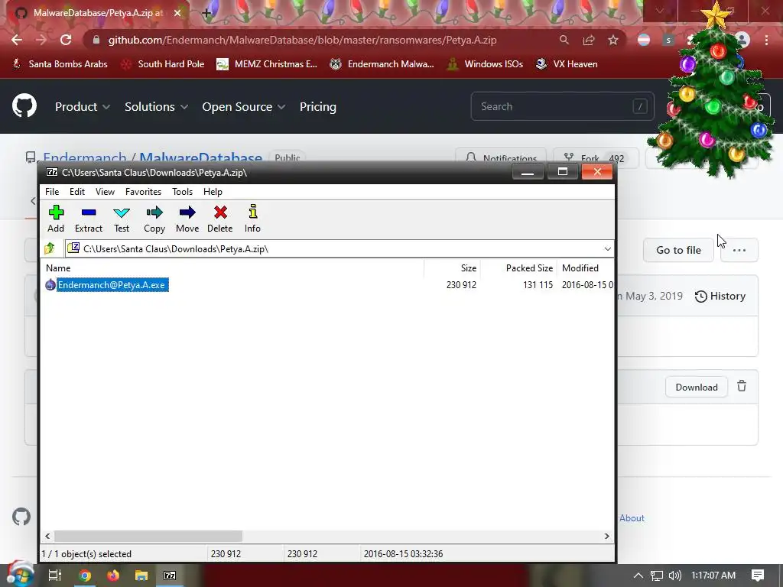
Task: Open the notification center icon
Action: click(x=758, y=576)
